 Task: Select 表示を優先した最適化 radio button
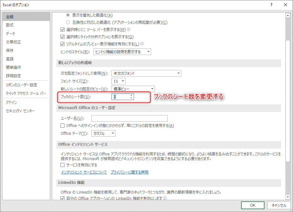(x=68, y=15)
